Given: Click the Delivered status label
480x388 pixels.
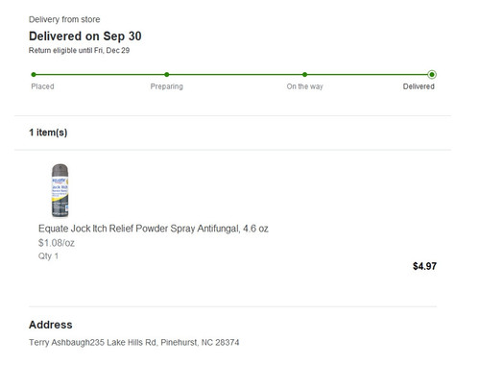Looking at the screenshot, I should (419, 86).
